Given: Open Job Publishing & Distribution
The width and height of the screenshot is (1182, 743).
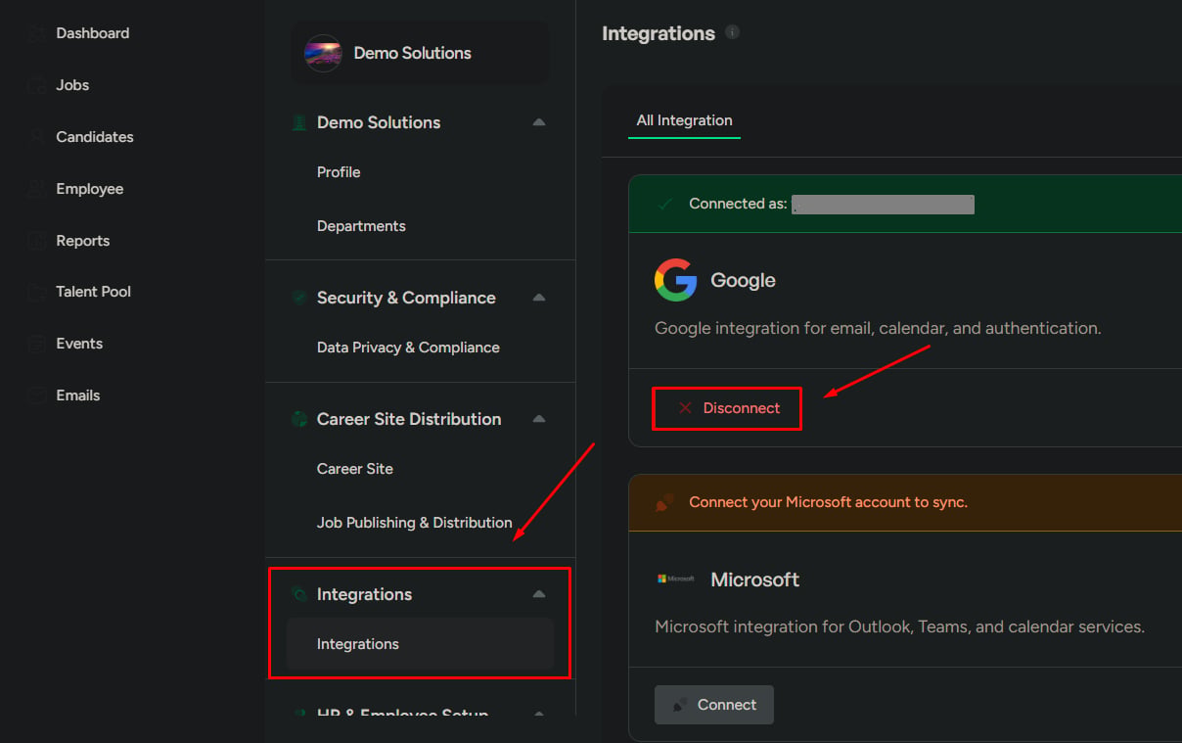Looking at the screenshot, I should 415,523.
